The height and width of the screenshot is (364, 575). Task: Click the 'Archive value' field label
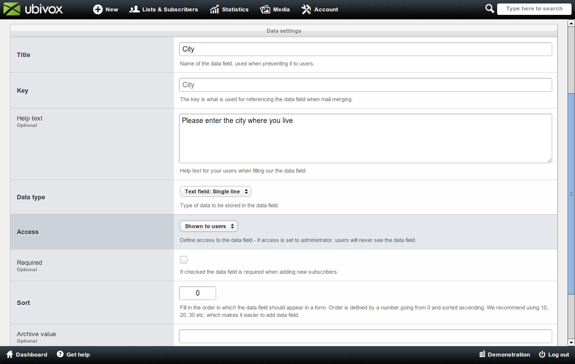click(36, 334)
